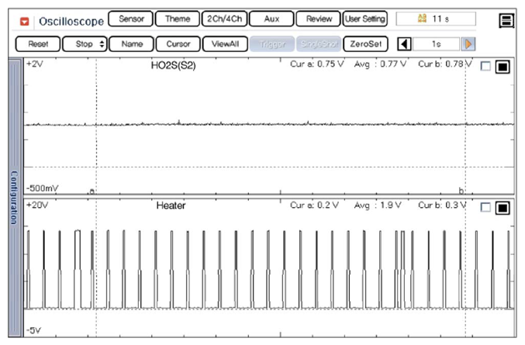This screenshot has height=345, width=525.
Task: Increase time base with orange right arrow
Action: click(x=469, y=45)
